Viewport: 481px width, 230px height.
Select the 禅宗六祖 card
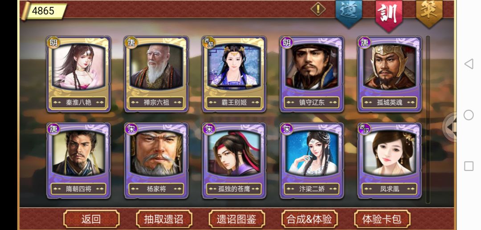156,74
